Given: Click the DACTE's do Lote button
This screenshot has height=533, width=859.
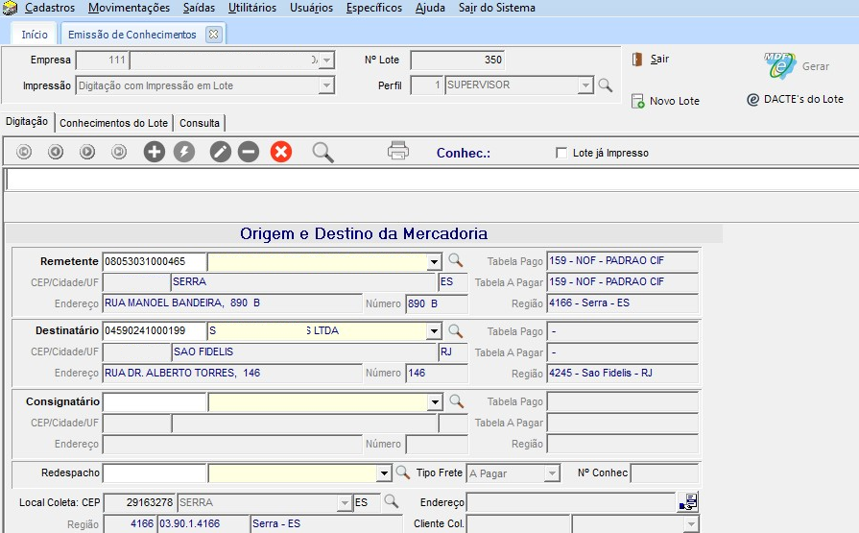Looking at the screenshot, I should pos(796,99).
